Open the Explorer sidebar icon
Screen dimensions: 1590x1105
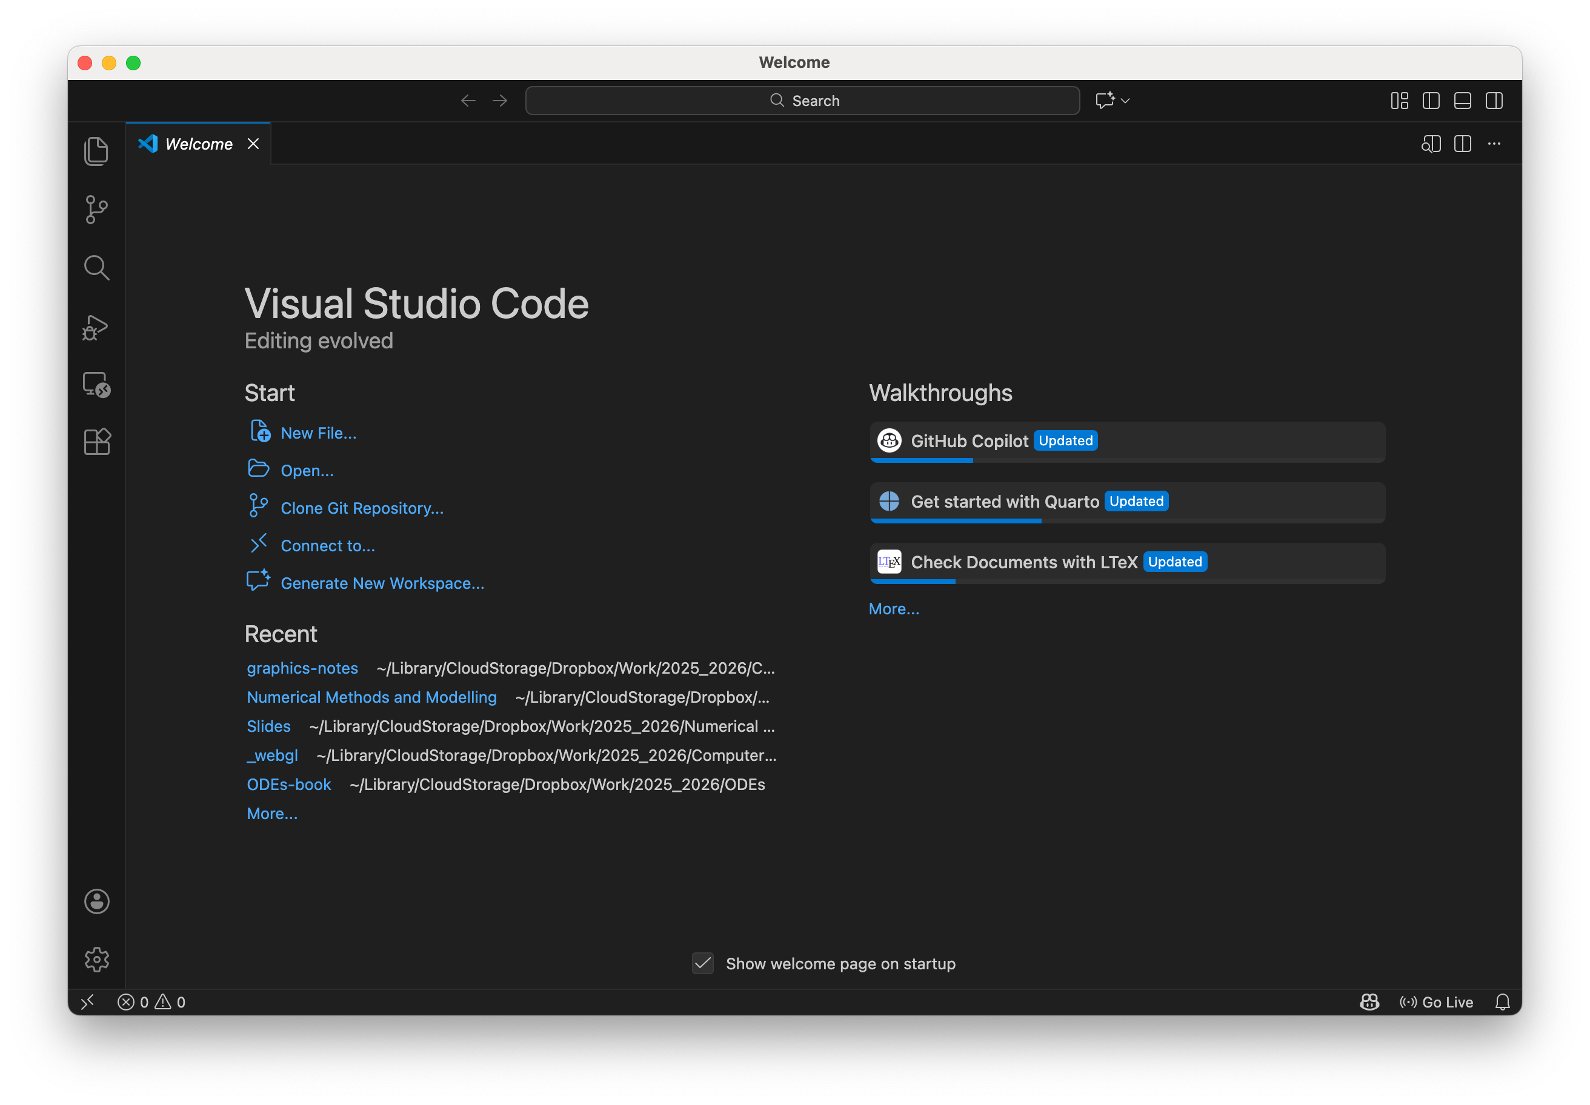click(x=96, y=151)
